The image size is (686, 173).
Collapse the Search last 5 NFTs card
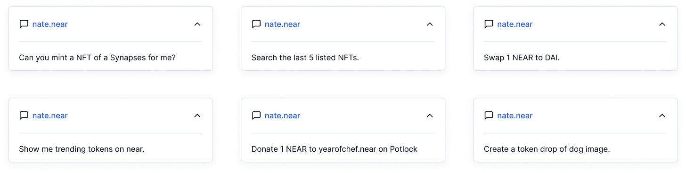coord(430,24)
